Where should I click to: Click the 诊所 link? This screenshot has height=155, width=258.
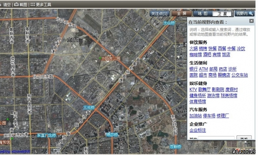(x=232, y=69)
